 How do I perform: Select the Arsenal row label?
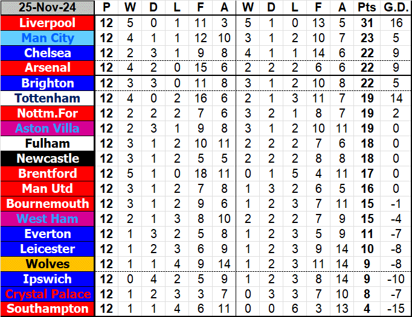48,68
